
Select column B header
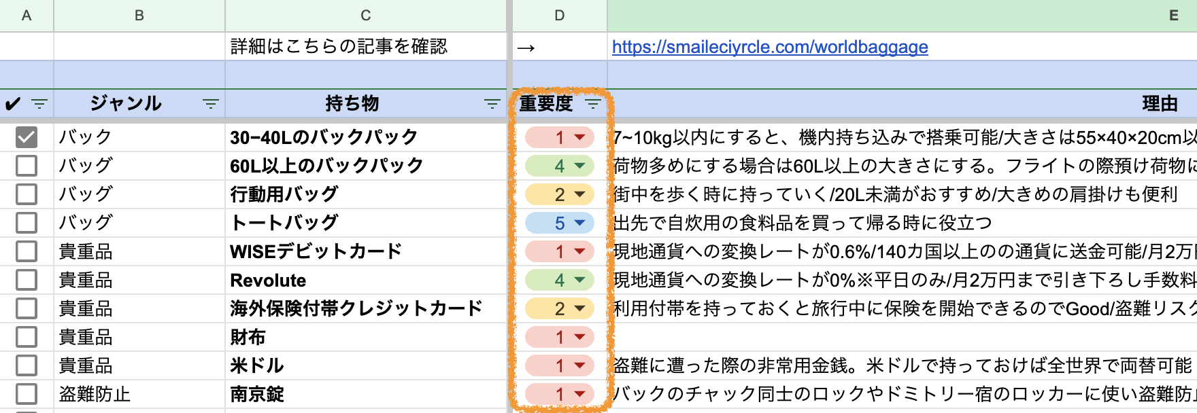click(139, 16)
